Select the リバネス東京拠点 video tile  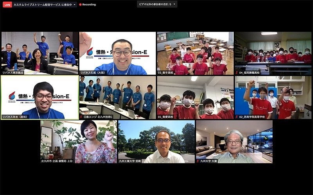(x=40, y=53)
